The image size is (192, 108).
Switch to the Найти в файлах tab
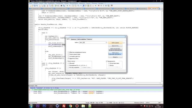pos(82,39)
